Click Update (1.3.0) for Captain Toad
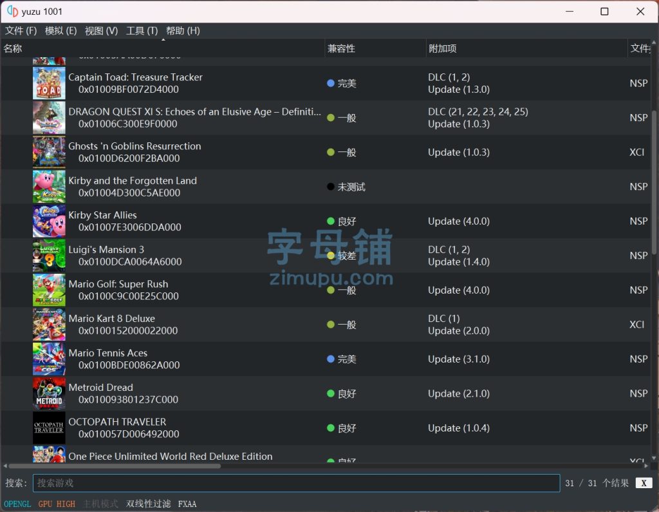 click(458, 89)
